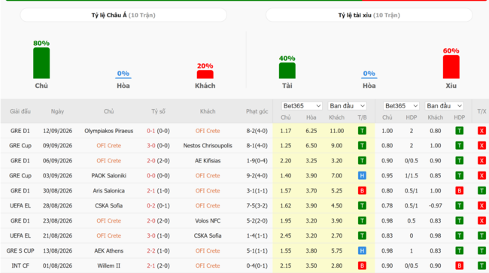This screenshot has width=489, height=273.
Task: Open the AE Kifisias team link
Action: 208,160
